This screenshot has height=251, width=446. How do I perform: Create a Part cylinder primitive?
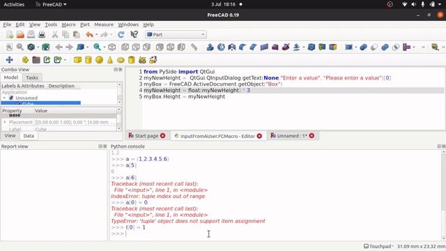point(89,60)
